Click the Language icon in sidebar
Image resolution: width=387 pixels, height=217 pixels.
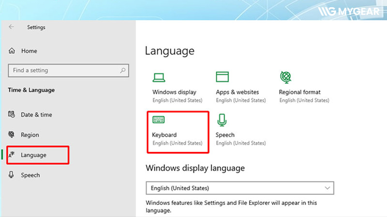[12, 155]
